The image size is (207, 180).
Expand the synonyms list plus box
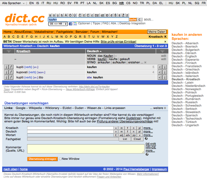(x=145, y=63)
